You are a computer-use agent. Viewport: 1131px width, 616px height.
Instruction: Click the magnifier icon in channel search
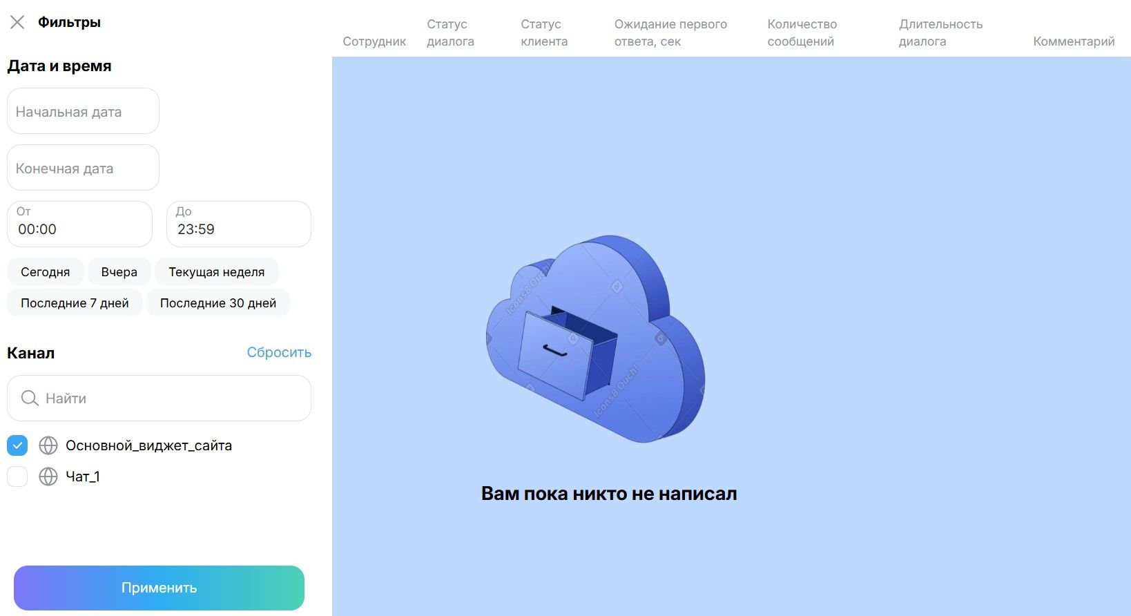(x=30, y=398)
